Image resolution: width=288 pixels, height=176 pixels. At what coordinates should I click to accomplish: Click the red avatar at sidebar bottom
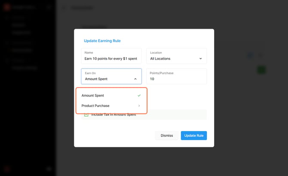[7, 169]
